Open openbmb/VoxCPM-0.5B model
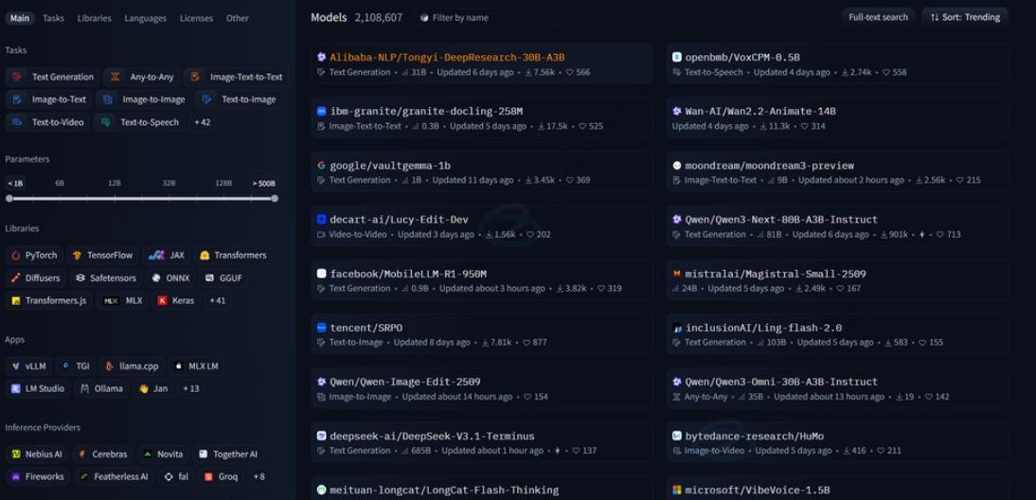This screenshot has width=1036, height=500. [x=837, y=63]
